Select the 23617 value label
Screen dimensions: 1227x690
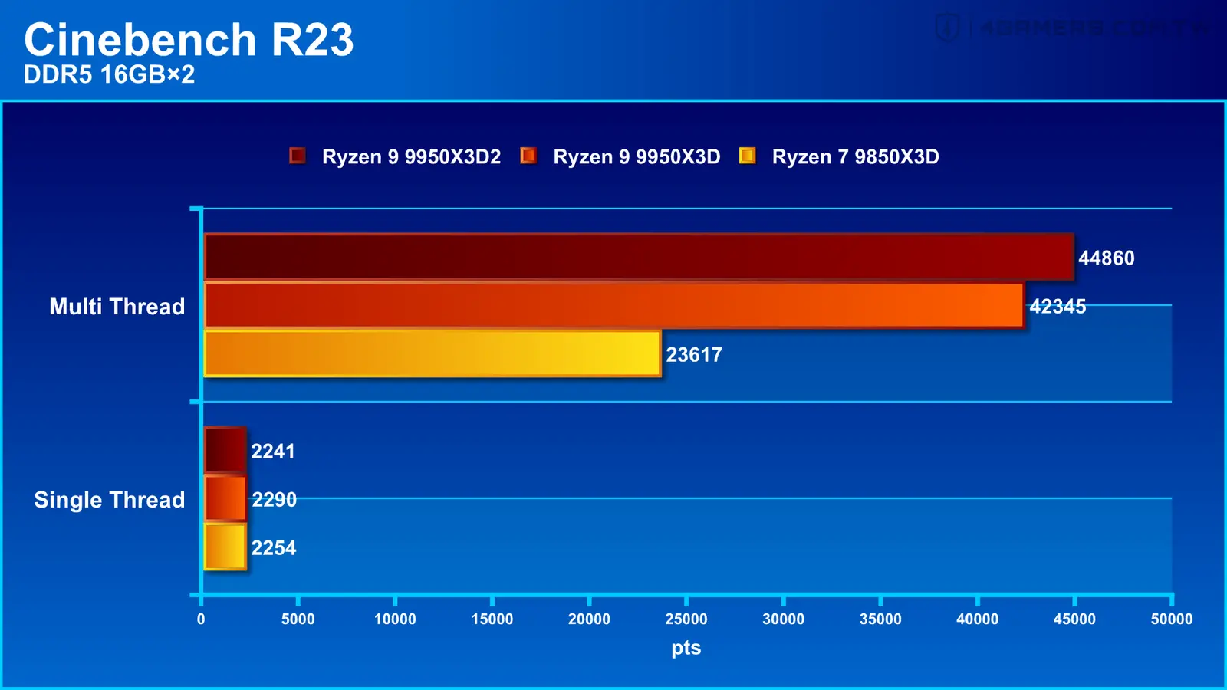tap(694, 355)
